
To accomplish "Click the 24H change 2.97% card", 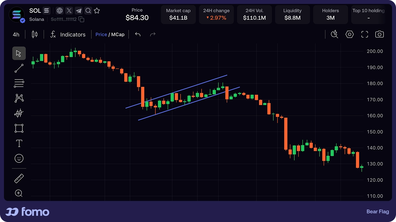I will click(216, 14).
